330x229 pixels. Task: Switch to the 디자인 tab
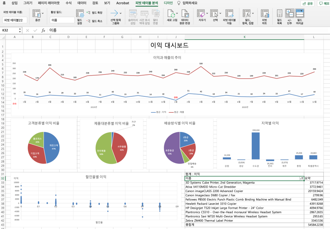point(168,3)
